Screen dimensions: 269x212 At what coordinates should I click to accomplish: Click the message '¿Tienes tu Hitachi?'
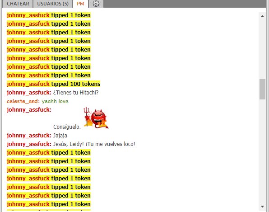pos(76,93)
